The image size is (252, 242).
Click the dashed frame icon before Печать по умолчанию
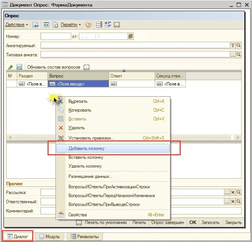79,222
